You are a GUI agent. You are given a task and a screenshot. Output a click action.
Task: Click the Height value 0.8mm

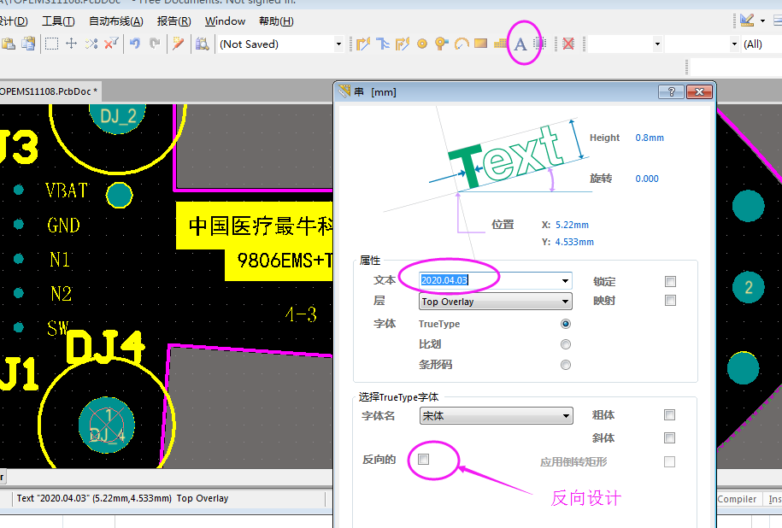tap(650, 138)
